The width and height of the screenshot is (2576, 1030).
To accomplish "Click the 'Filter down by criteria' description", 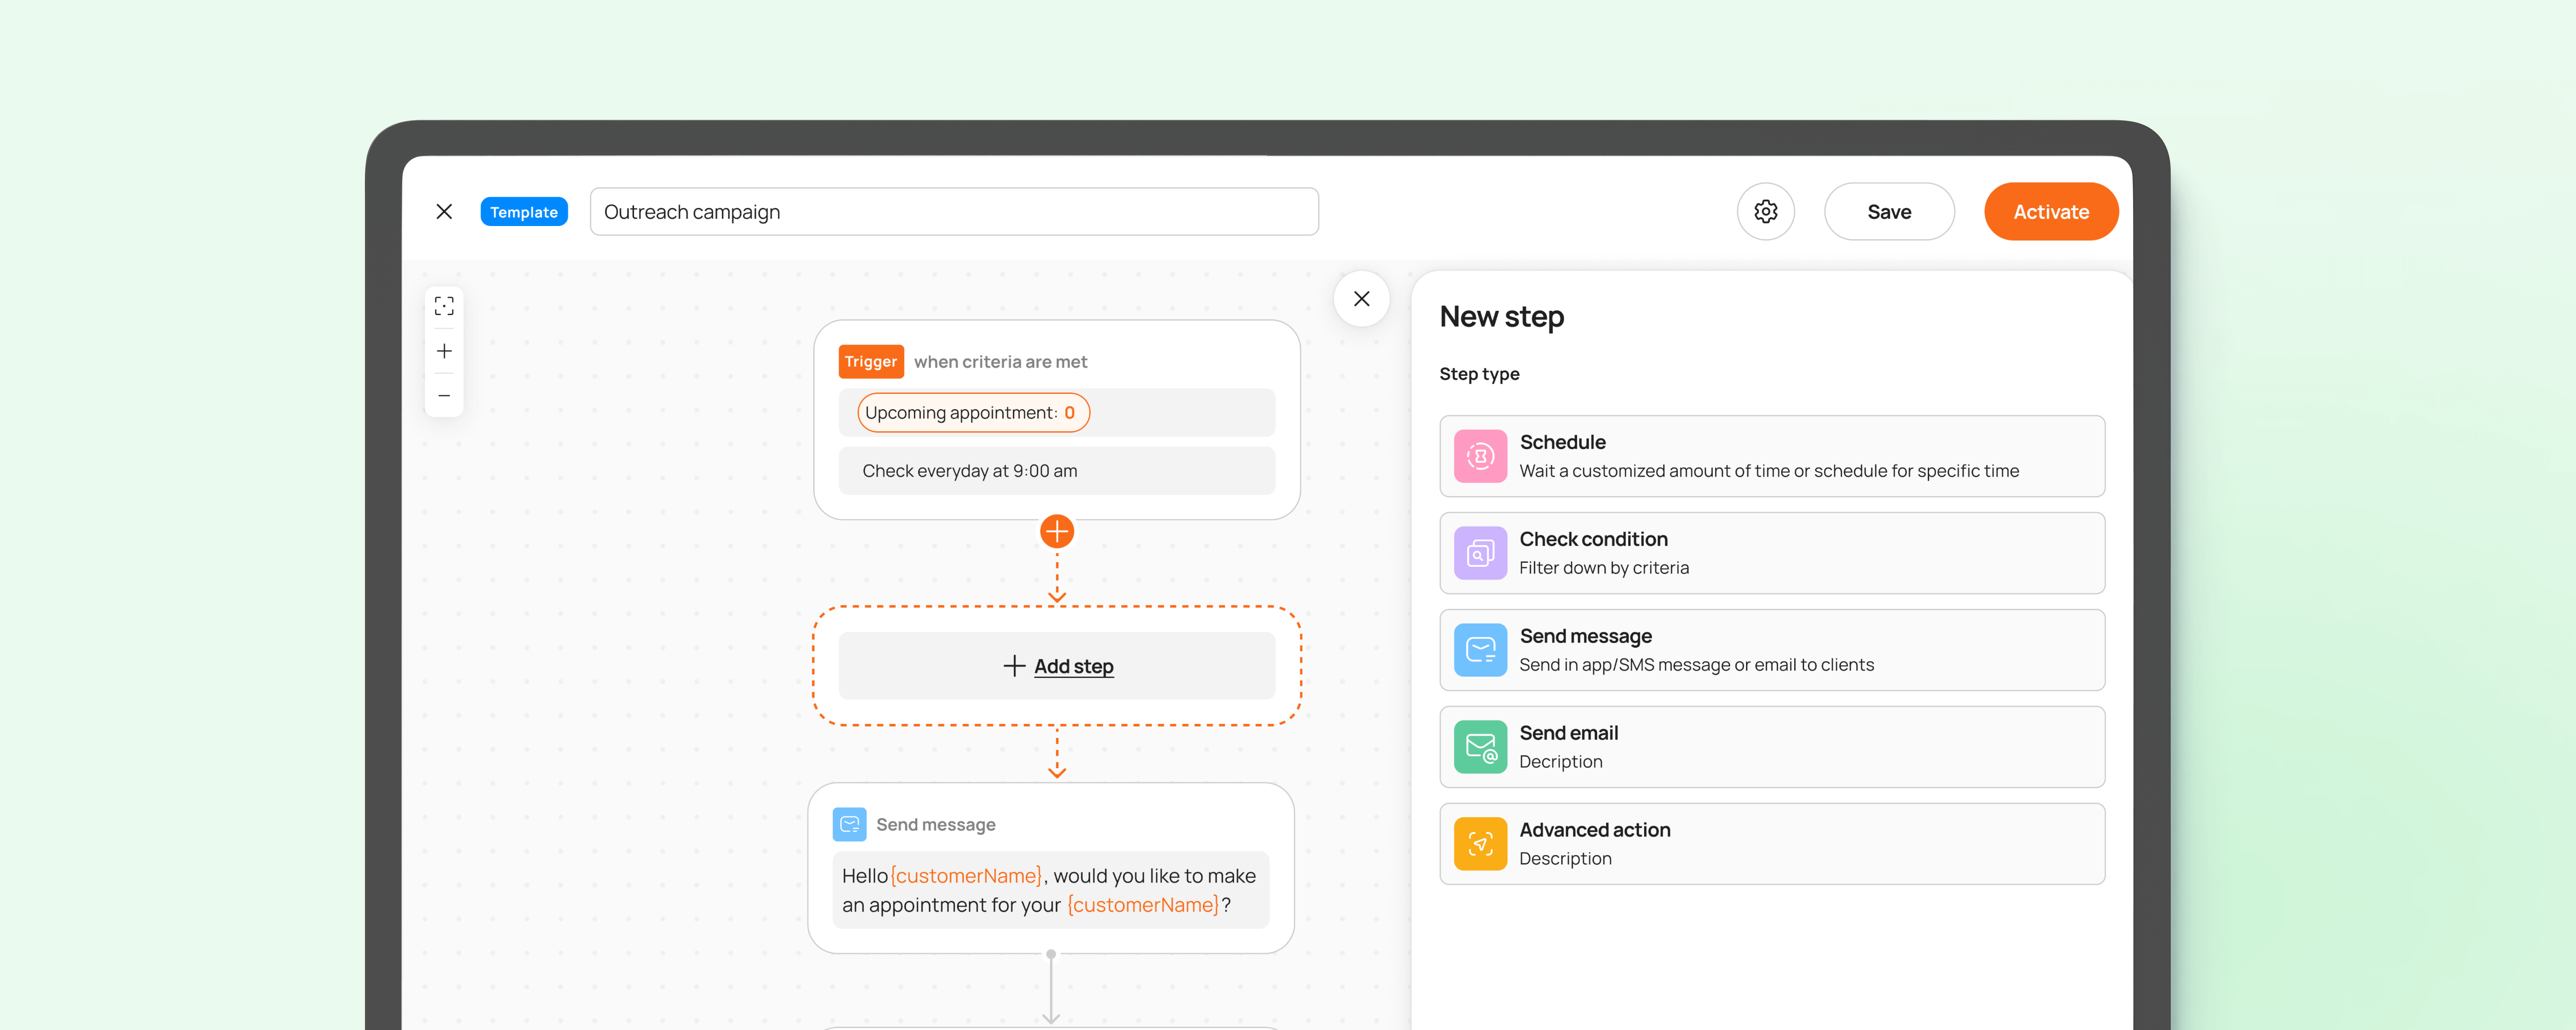I will click(x=1604, y=568).
